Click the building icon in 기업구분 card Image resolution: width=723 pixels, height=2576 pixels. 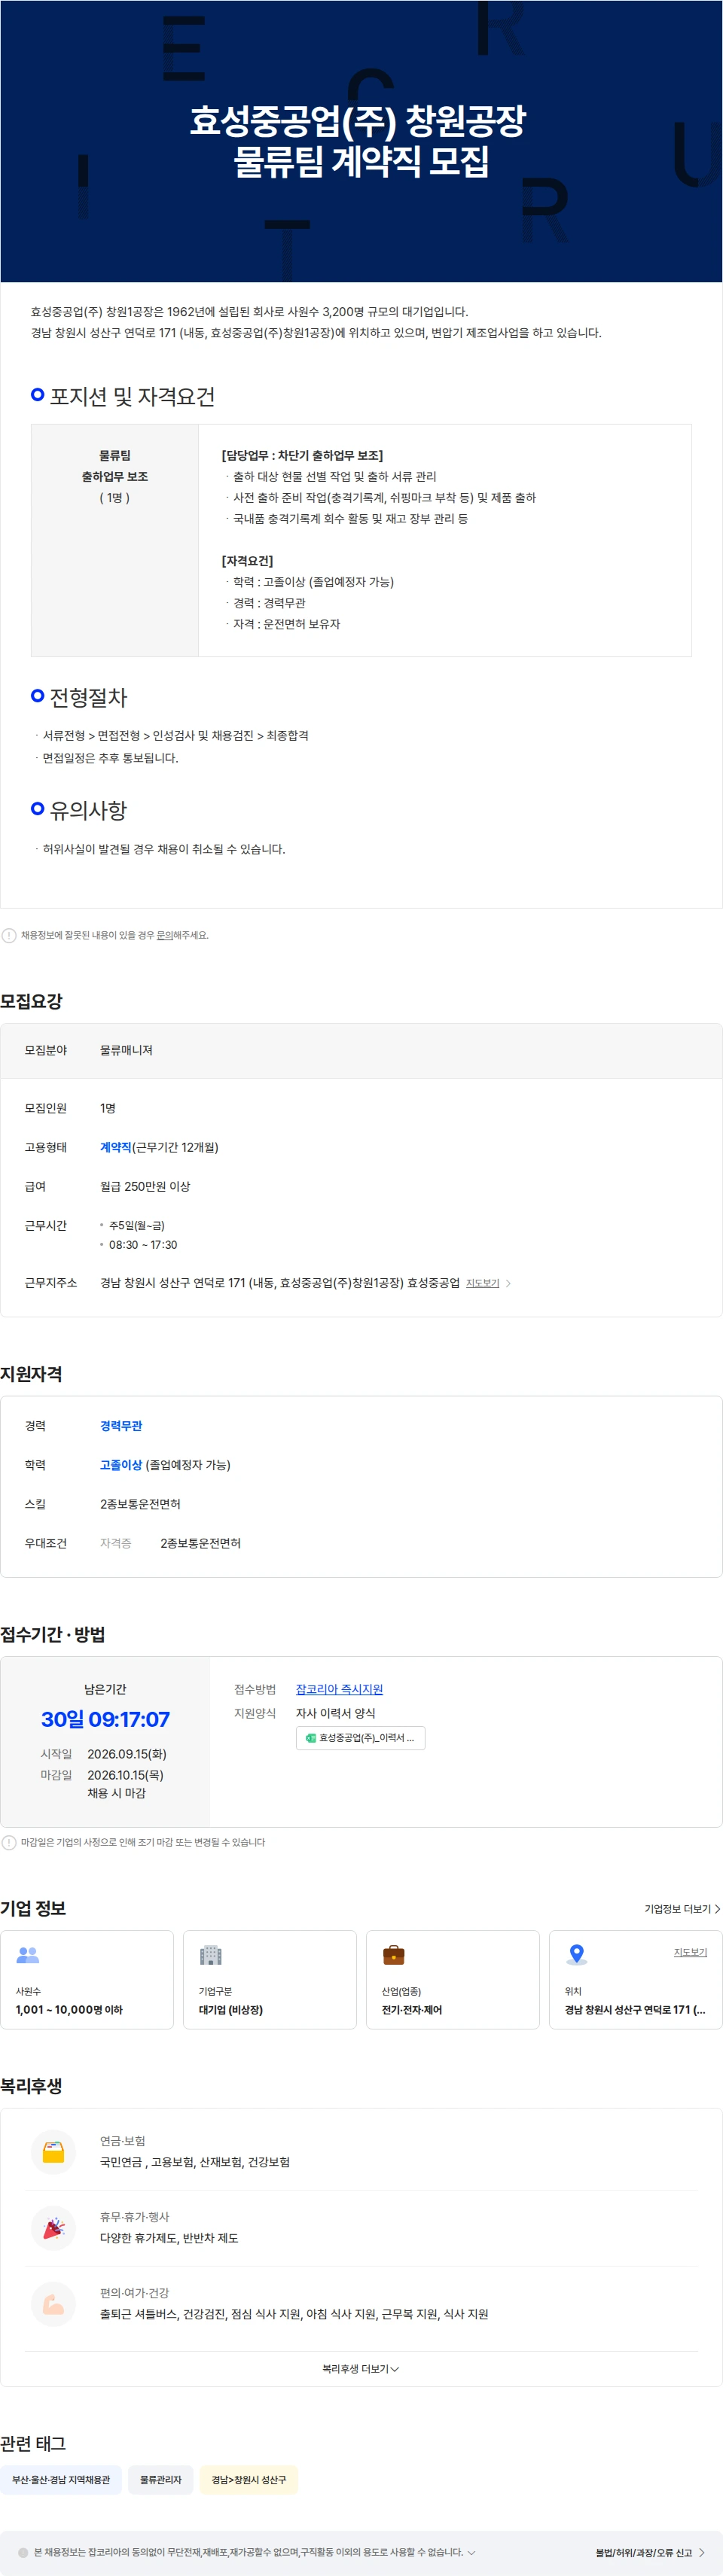[210, 1955]
